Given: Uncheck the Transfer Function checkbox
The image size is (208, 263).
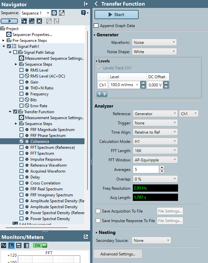Looking at the screenshot, I should click(15, 112).
